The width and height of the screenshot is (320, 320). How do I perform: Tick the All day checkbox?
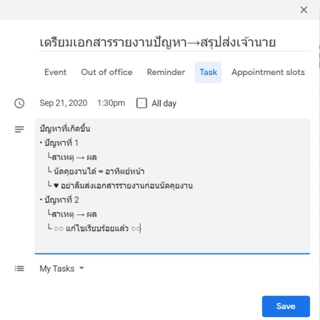point(141,103)
